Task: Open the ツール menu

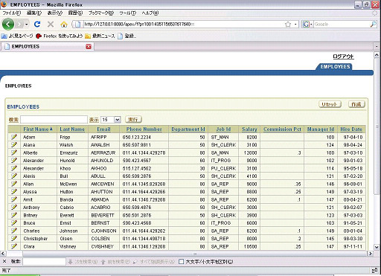Action: [128, 13]
